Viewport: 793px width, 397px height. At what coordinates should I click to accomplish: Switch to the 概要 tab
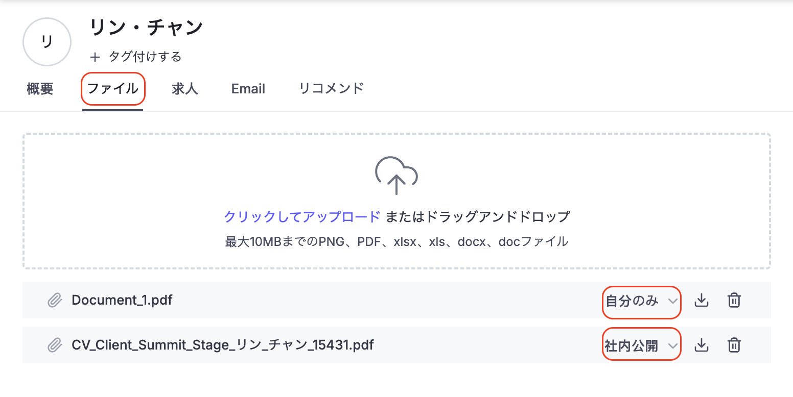(x=40, y=89)
